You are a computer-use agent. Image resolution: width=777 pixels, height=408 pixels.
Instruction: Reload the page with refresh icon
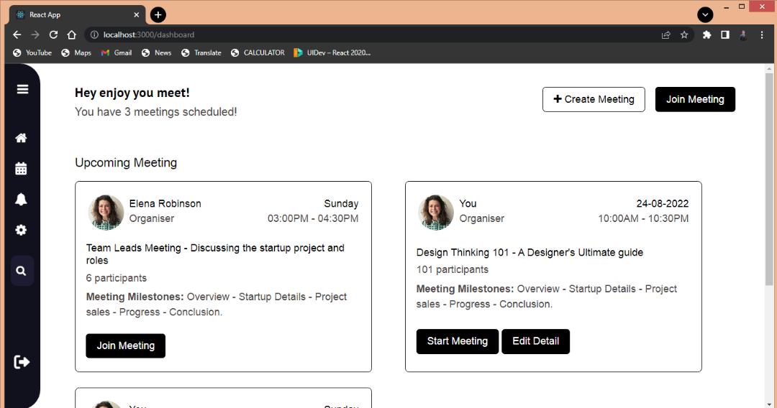point(53,34)
